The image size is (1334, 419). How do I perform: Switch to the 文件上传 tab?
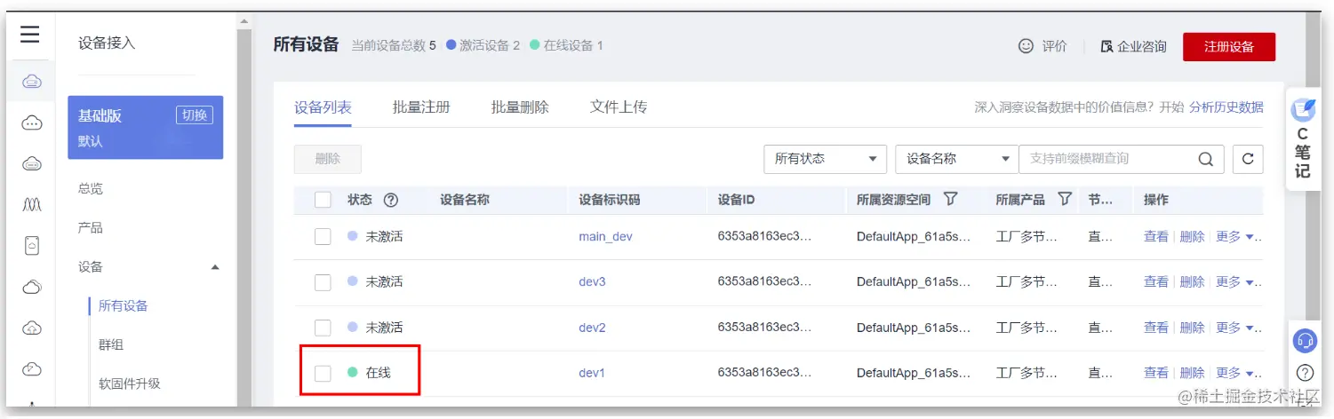pos(619,107)
